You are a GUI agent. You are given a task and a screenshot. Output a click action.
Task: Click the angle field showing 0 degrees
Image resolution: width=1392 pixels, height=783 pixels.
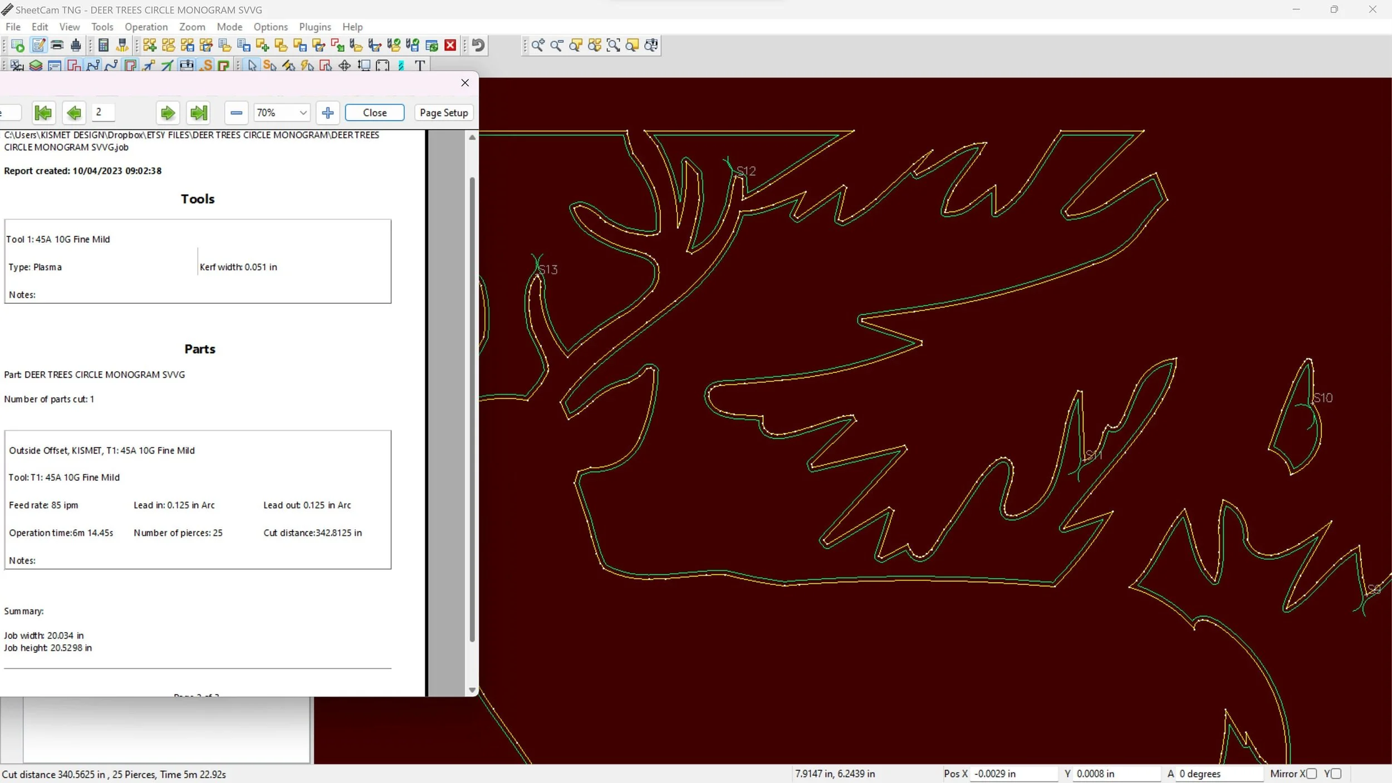coord(1219,774)
